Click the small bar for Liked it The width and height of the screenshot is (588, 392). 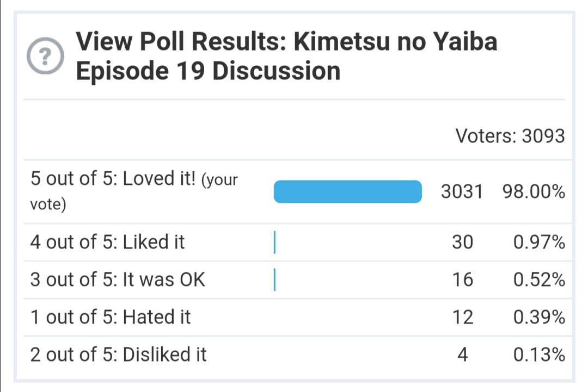(275, 242)
